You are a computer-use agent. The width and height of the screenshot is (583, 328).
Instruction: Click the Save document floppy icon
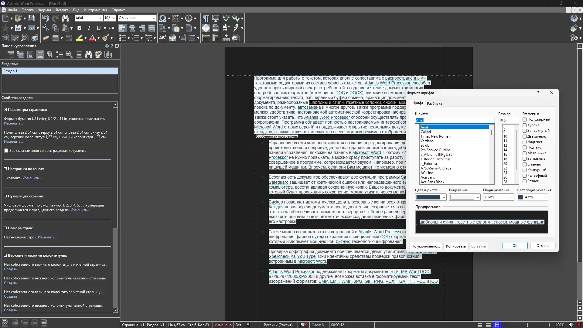click(x=32, y=18)
